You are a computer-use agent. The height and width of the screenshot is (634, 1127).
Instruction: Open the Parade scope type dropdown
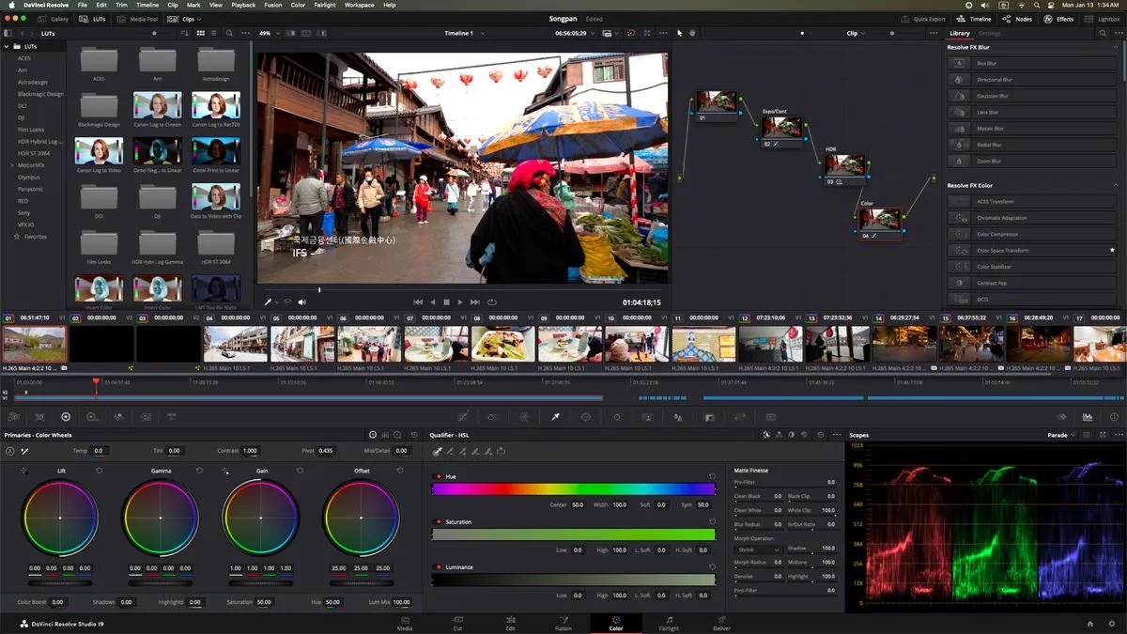point(1062,435)
